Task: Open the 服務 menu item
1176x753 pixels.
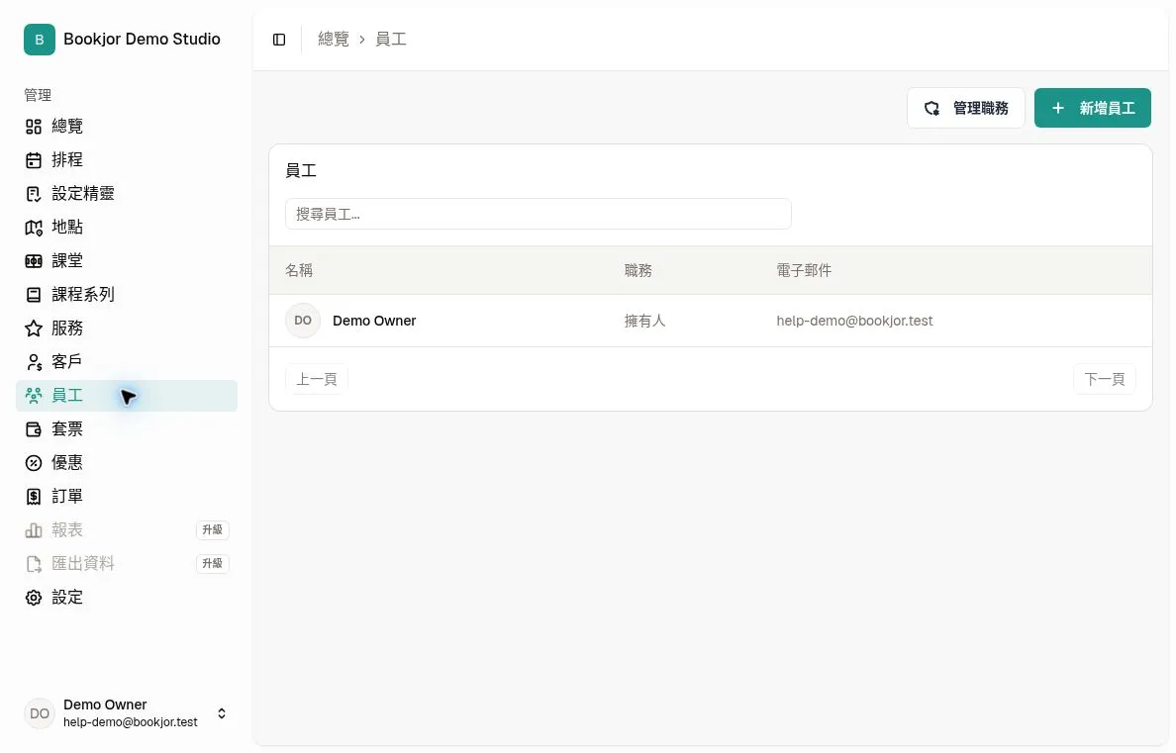Action: (127, 329)
